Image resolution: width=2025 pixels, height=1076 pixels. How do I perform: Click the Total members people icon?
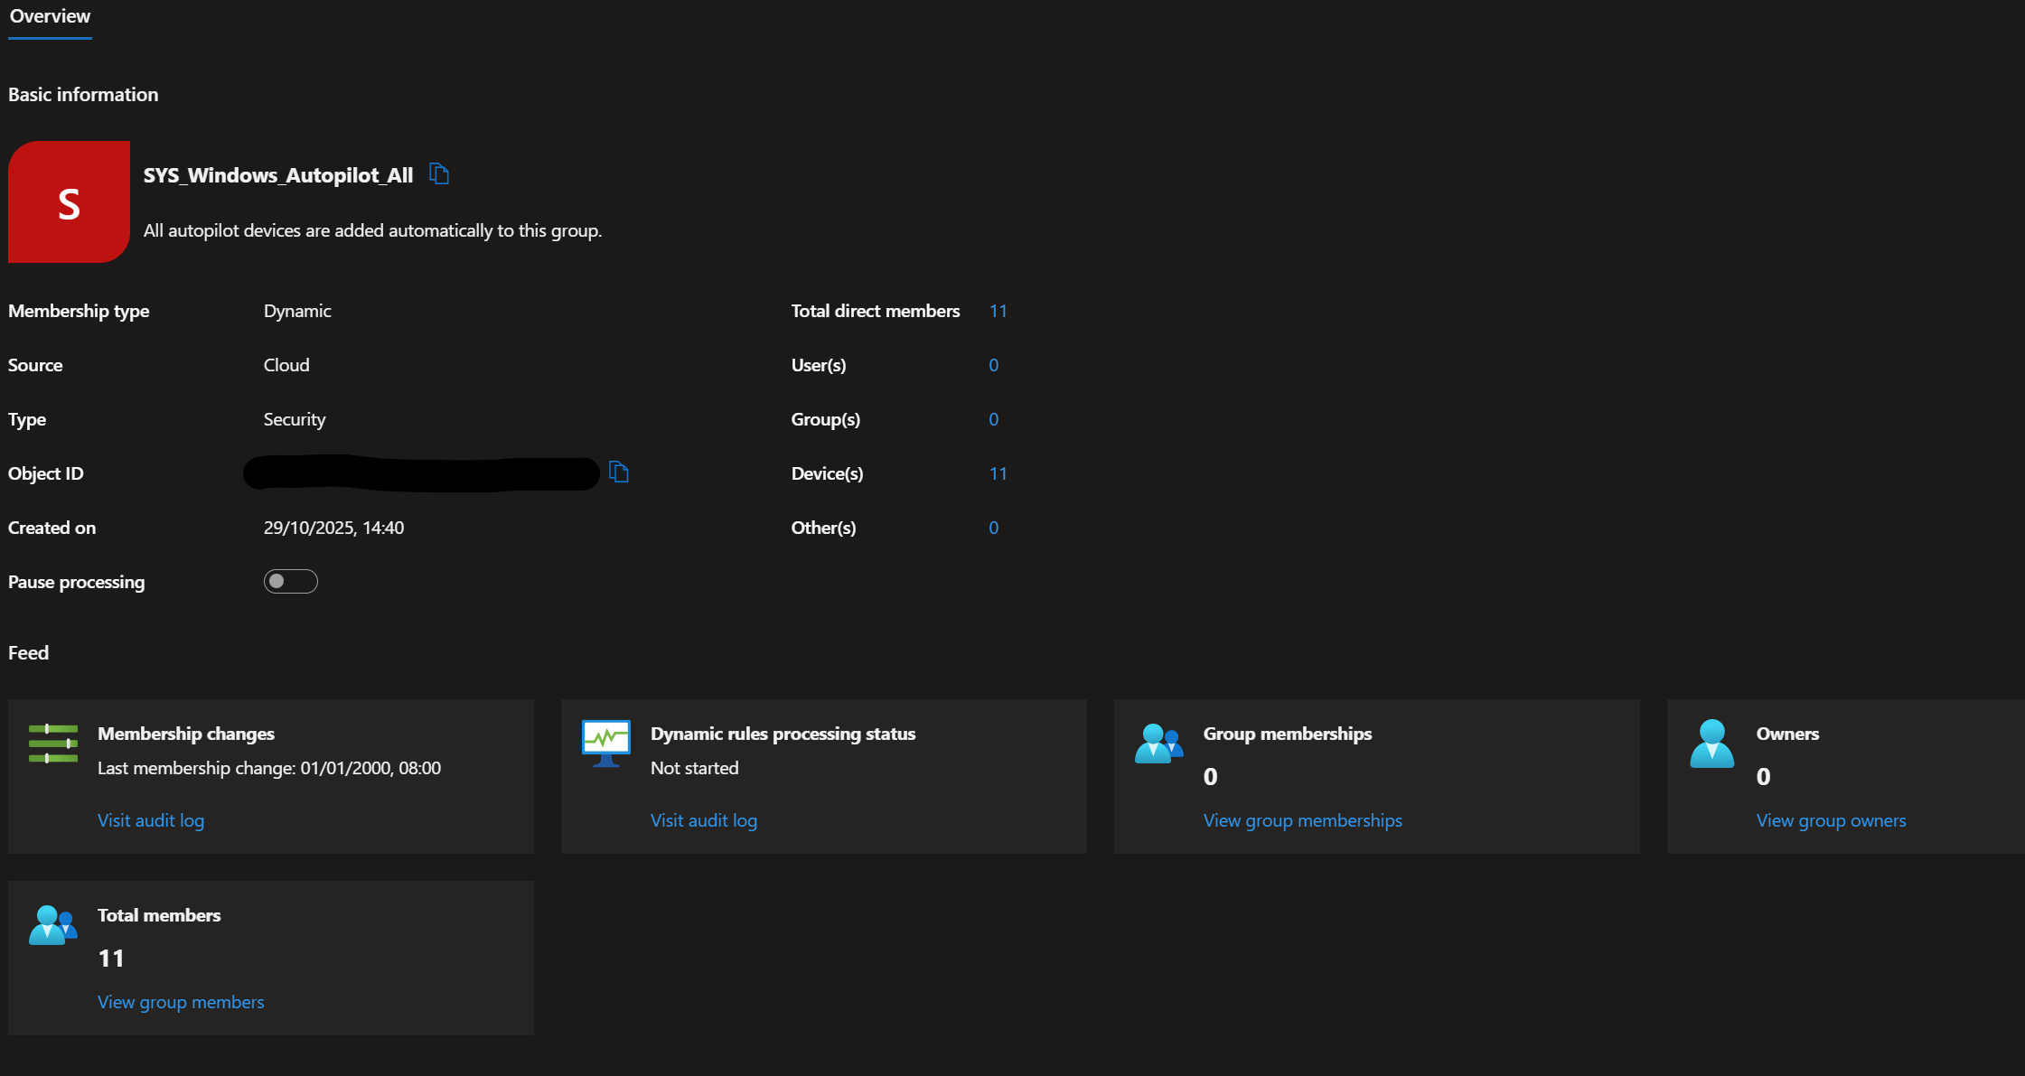[x=53, y=925]
